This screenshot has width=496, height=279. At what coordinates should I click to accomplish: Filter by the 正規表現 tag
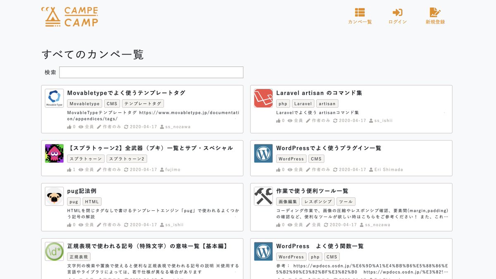(x=79, y=257)
